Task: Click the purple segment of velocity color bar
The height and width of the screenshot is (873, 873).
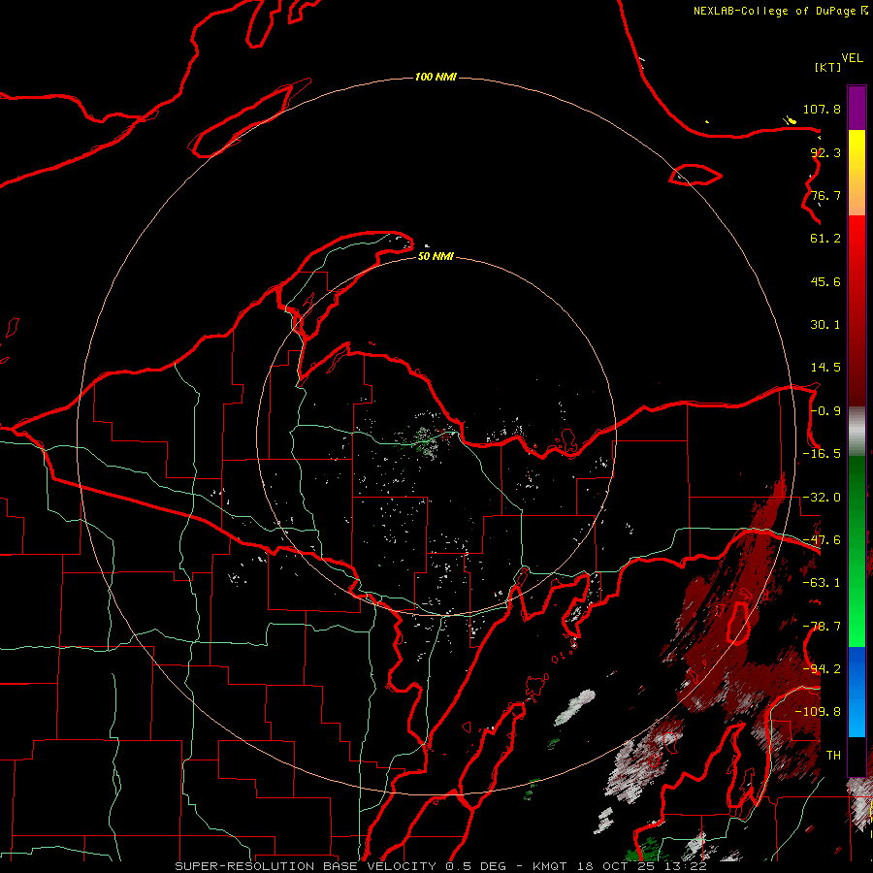Action: (857, 108)
